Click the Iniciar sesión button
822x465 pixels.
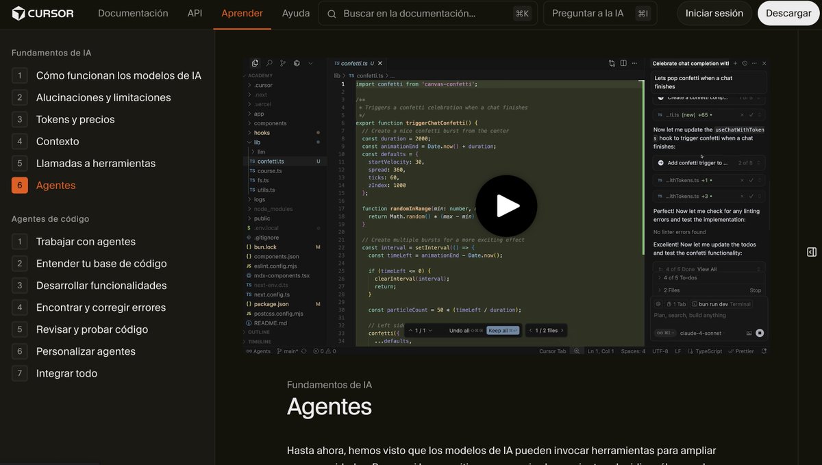(x=714, y=13)
